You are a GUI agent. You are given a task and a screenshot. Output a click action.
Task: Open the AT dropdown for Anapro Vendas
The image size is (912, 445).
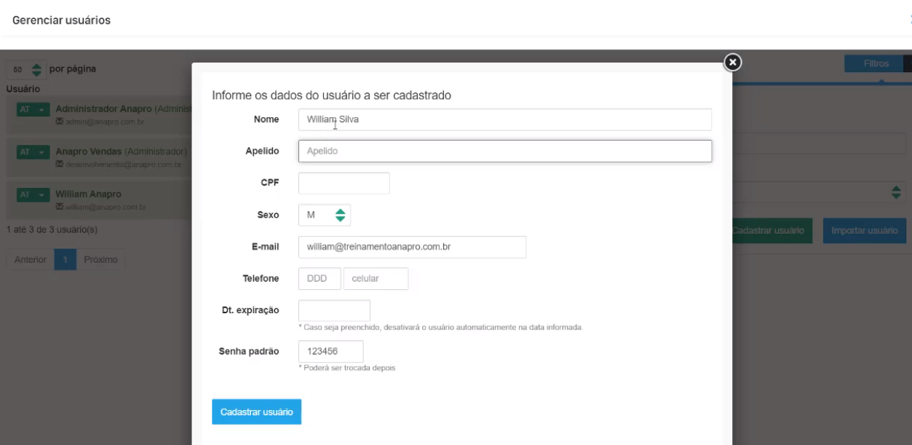(x=33, y=152)
